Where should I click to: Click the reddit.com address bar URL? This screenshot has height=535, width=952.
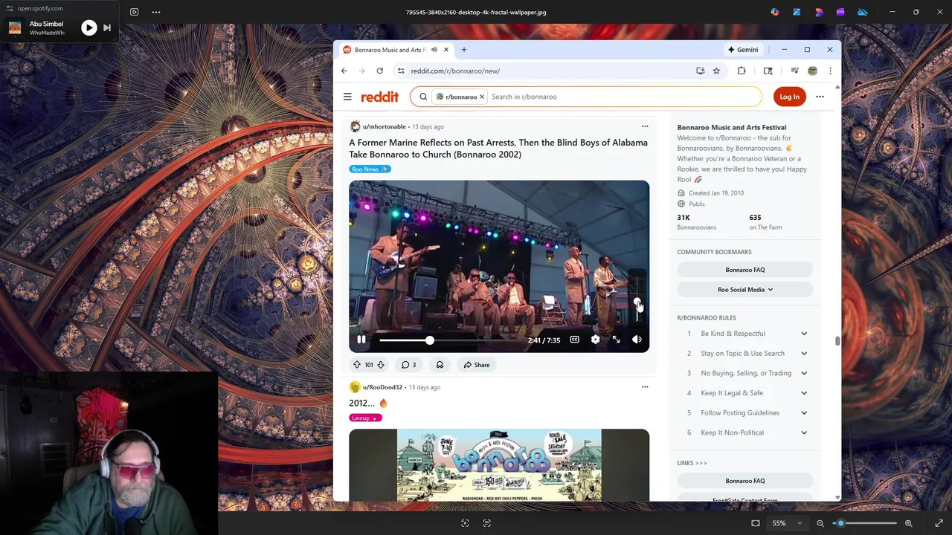(455, 71)
